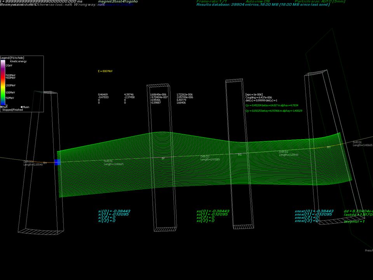Click the green Qy tune readout line
The image size is (373, 280).
tap(274, 111)
